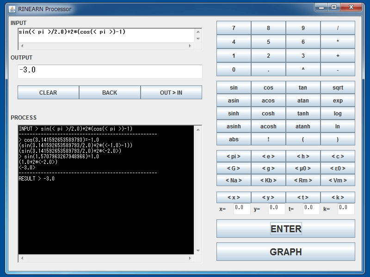Click the ENTER button to calculate

tap(285, 229)
